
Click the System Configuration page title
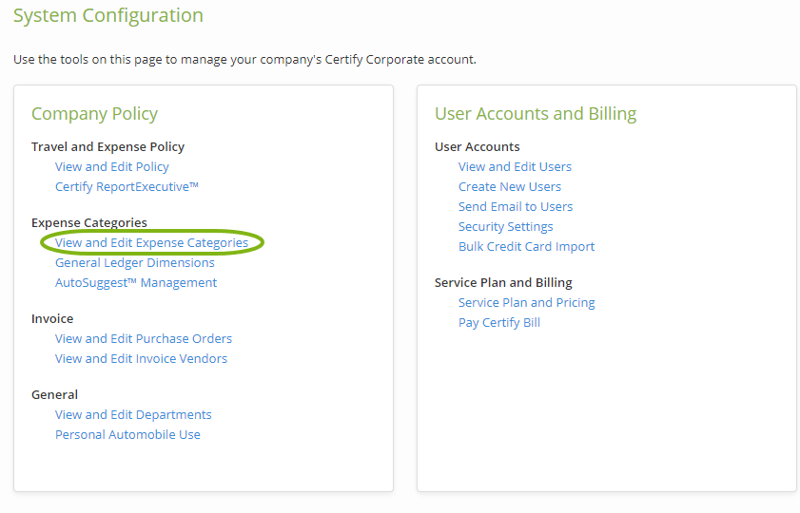[x=107, y=15]
